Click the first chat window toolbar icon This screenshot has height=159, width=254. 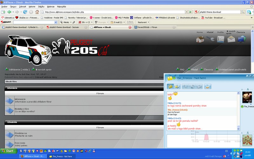click(x=170, y=86)
